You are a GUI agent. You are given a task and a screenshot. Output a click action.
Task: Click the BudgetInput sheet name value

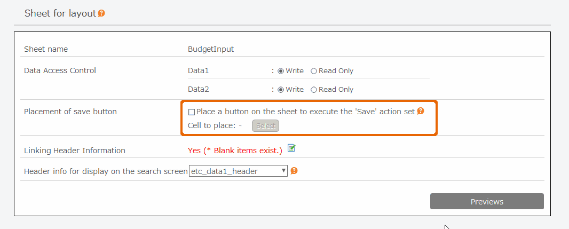[211, 49]
